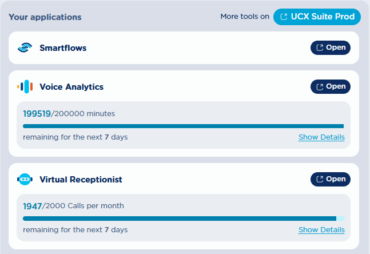370x254 pixels.
Task: Select the Smartflows title text
Action: (63, 48)
